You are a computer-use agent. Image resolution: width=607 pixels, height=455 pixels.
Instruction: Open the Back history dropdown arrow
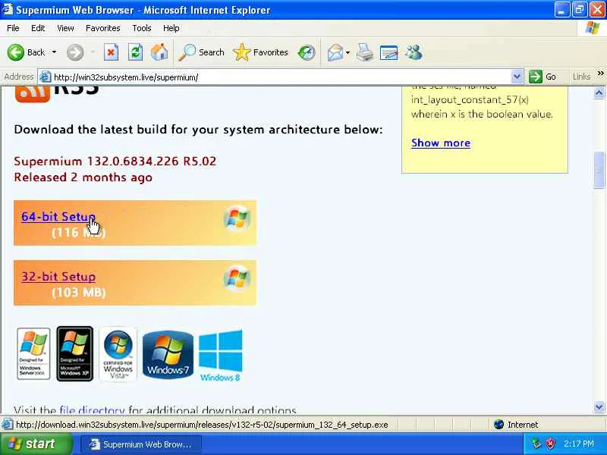tap(54, 52)
